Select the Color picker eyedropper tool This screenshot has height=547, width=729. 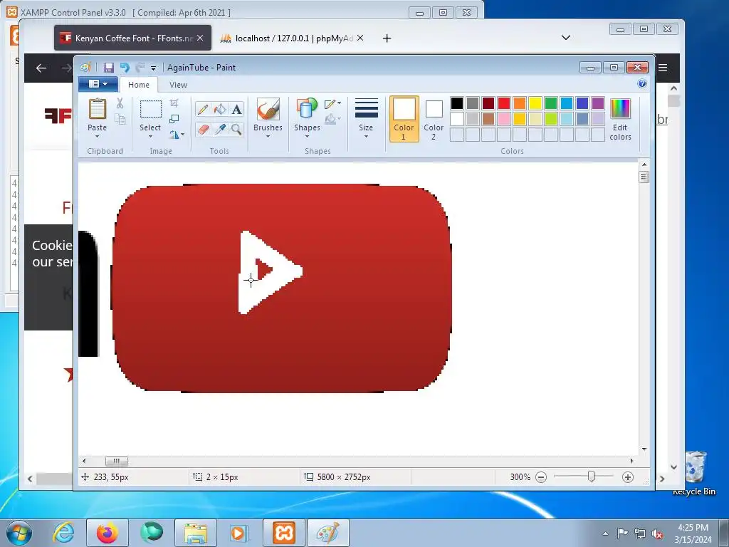220,129
